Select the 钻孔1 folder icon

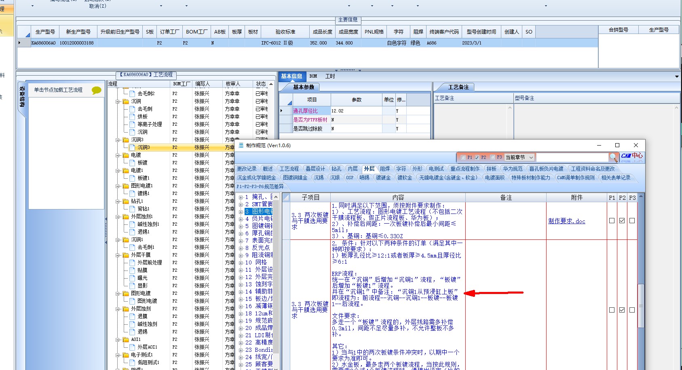(x=126, y=201)
